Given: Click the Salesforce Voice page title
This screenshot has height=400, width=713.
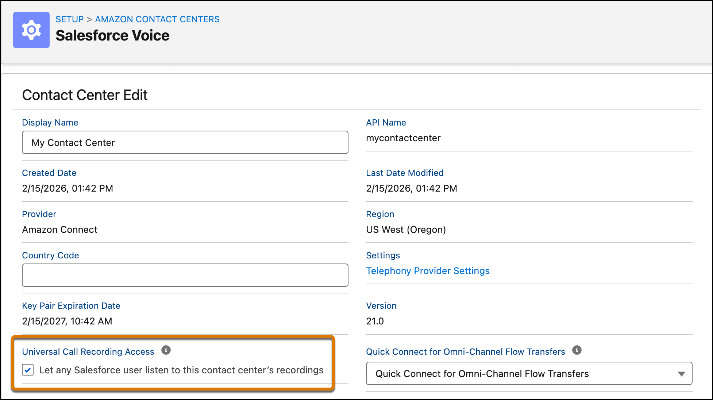Looking at the screenshot, I should (112, 36).
